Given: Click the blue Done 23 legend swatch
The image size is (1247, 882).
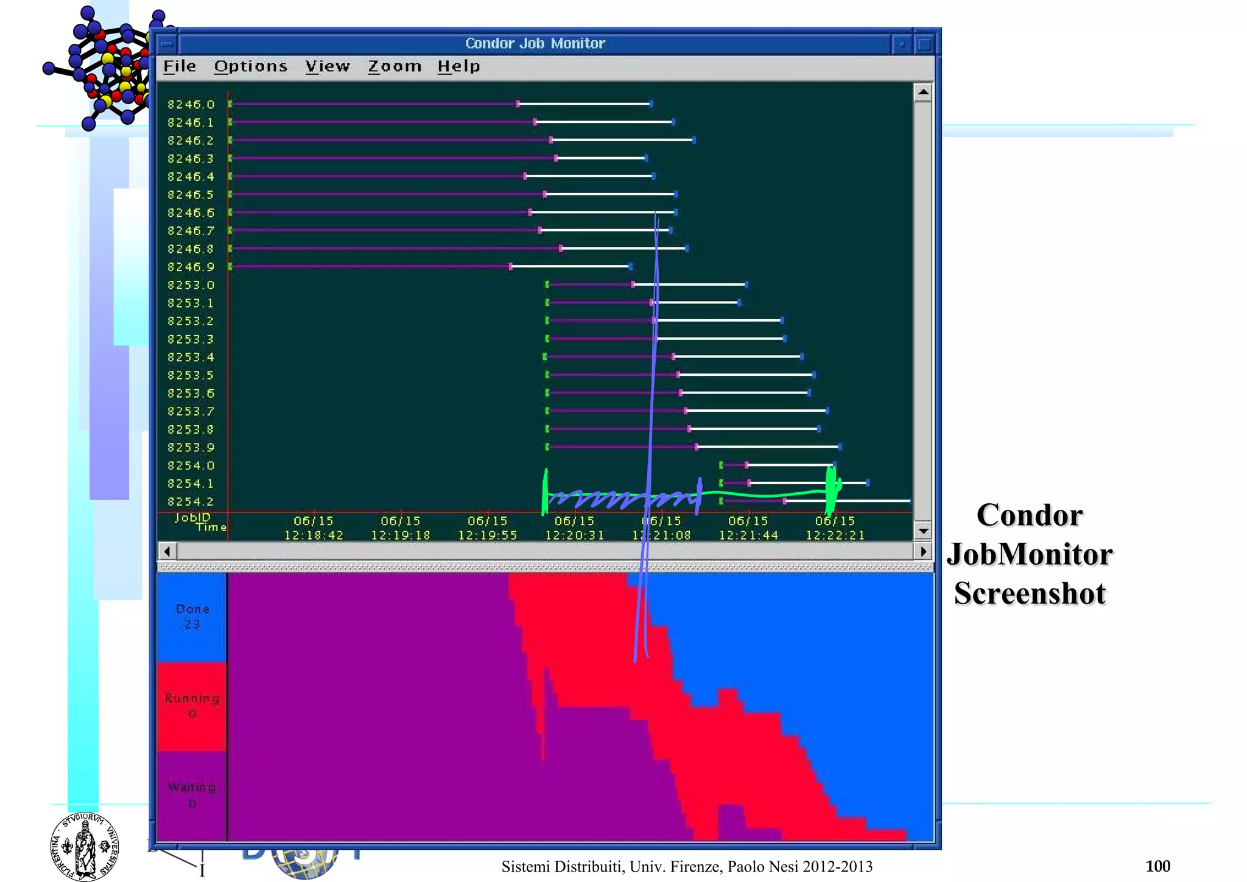Looking at the screenshot, I should pyautogui.click(x=191, y=616).
